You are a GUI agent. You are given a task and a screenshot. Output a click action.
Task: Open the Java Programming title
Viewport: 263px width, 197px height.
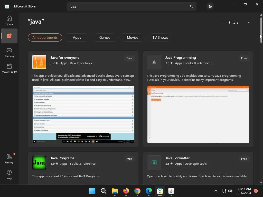point(181,57)
